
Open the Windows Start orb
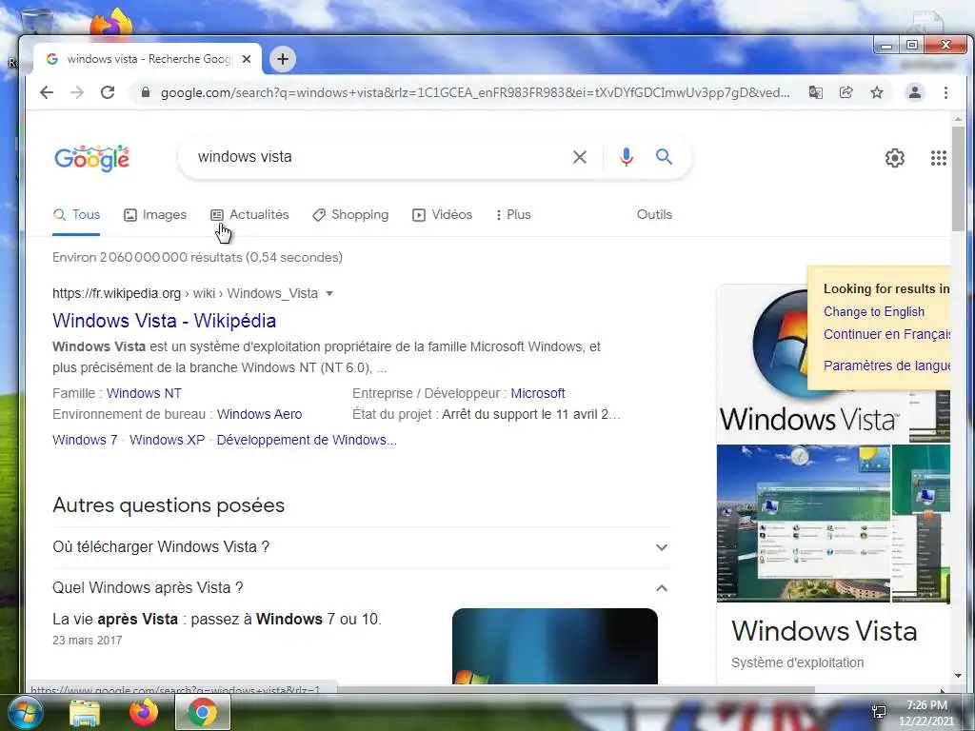(24, 712)
